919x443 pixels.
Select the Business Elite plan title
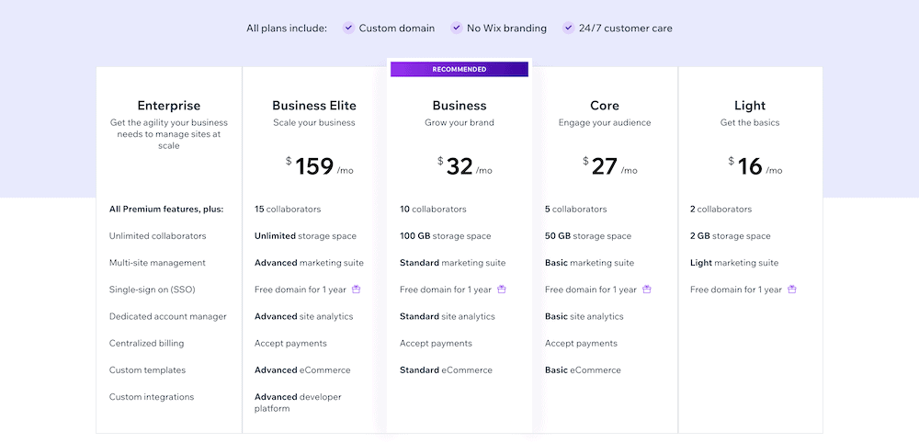click(x=314, y=106)
